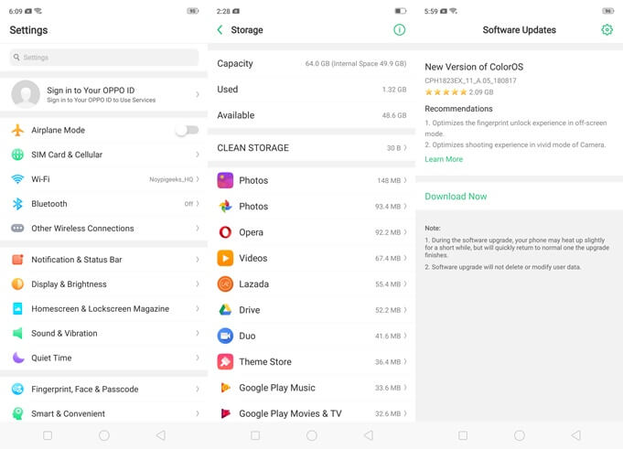Expand the Sign in to OPPO ID chevron
623x449 pixels.
198,94
